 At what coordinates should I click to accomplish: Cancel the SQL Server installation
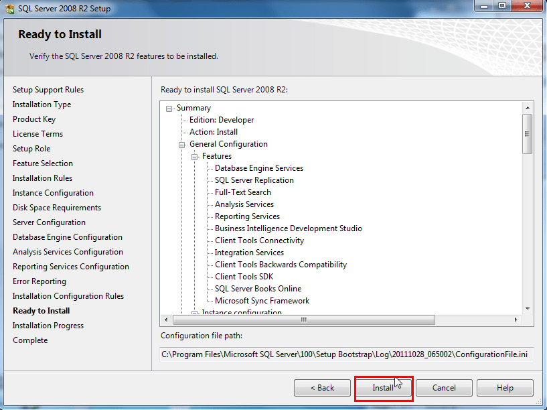(x=444, y=387)
